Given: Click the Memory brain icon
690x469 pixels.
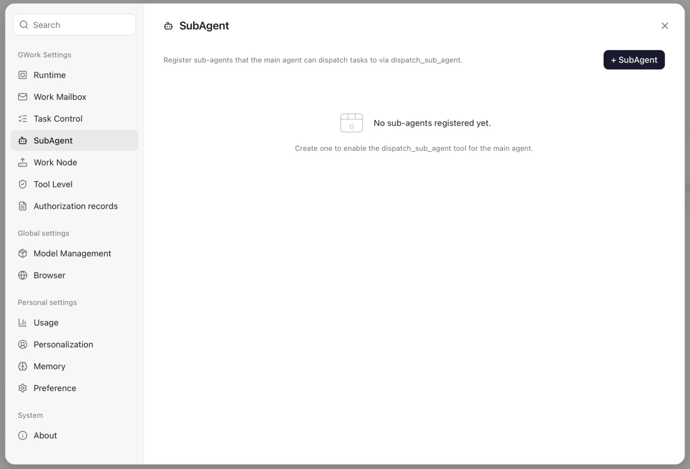Looking at the screenshot, I should pyautogui.click(x=23, y=366).
